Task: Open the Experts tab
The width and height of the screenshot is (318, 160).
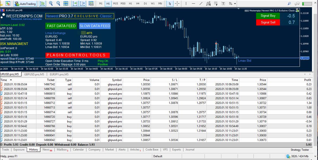Action: click(x=176, y=149)
